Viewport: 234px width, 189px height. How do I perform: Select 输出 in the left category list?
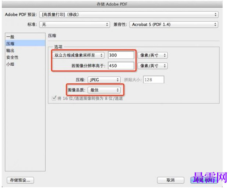tap(25, 50)
